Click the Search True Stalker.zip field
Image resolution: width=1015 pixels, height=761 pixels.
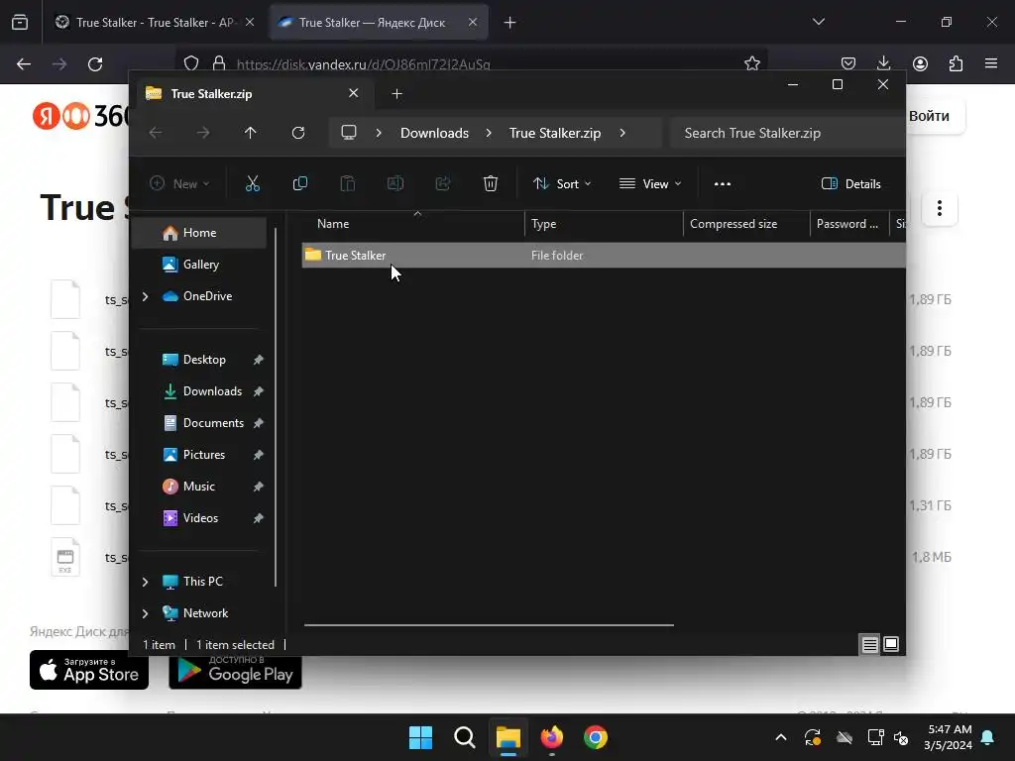click(x=788, y=133)
